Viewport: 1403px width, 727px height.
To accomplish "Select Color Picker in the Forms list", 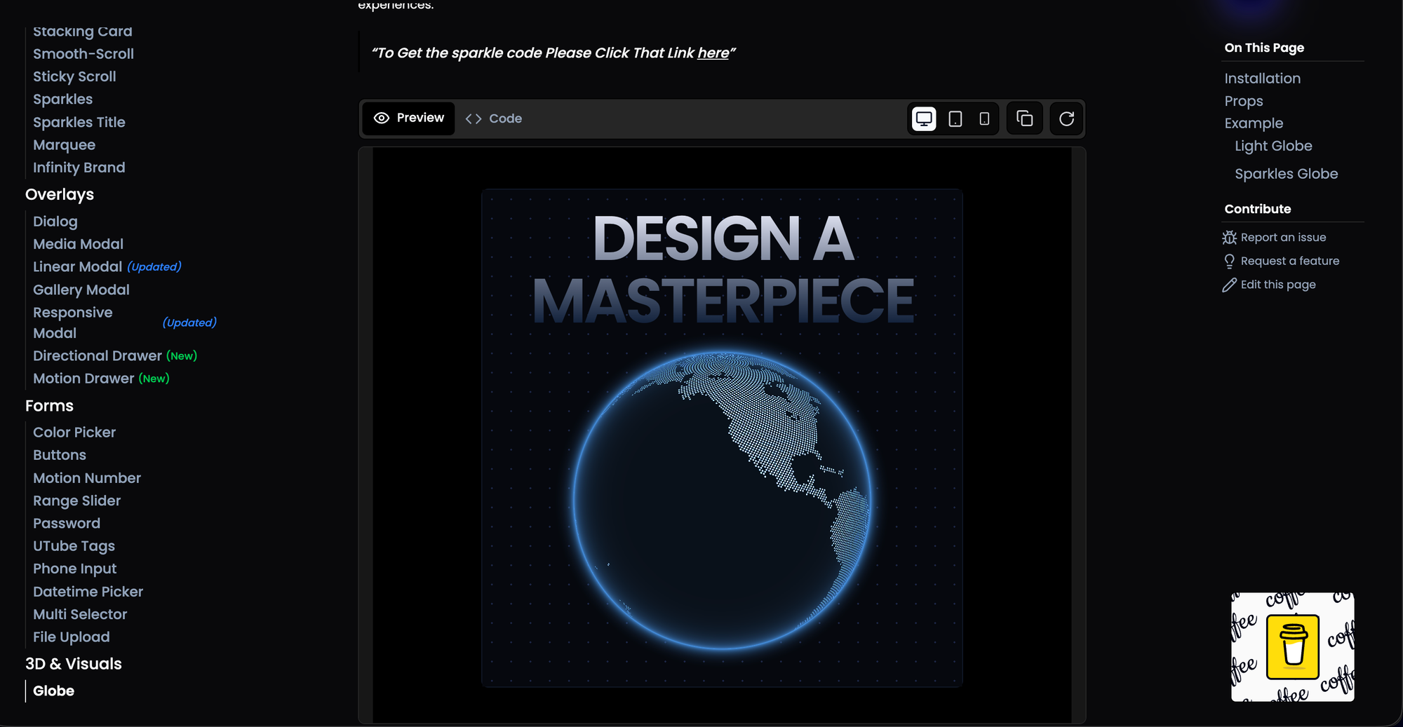I will (x=74, y=432).
